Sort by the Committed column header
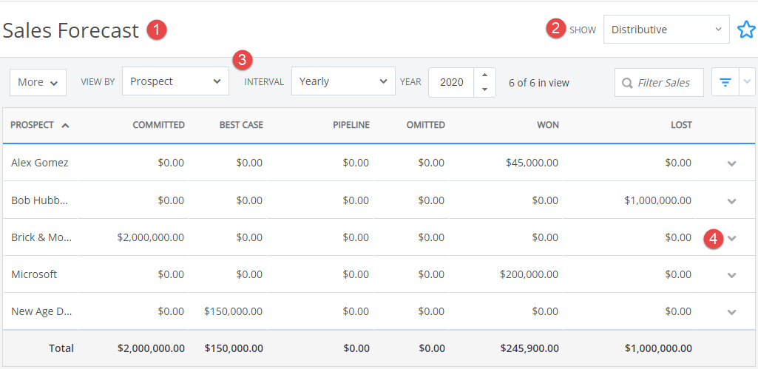The image size is (758, 369). (158, 125)
